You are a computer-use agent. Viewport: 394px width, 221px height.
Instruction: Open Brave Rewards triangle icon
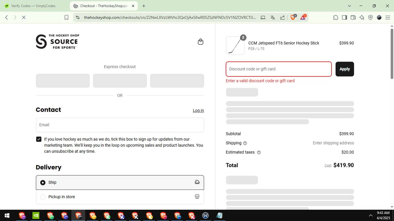coord(303,17)
